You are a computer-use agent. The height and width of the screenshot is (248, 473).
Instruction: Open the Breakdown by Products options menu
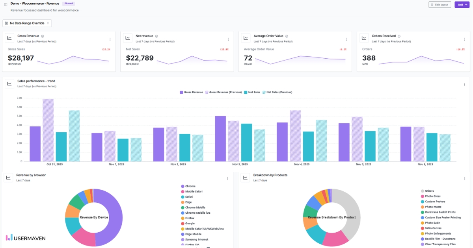coord(464,178)
